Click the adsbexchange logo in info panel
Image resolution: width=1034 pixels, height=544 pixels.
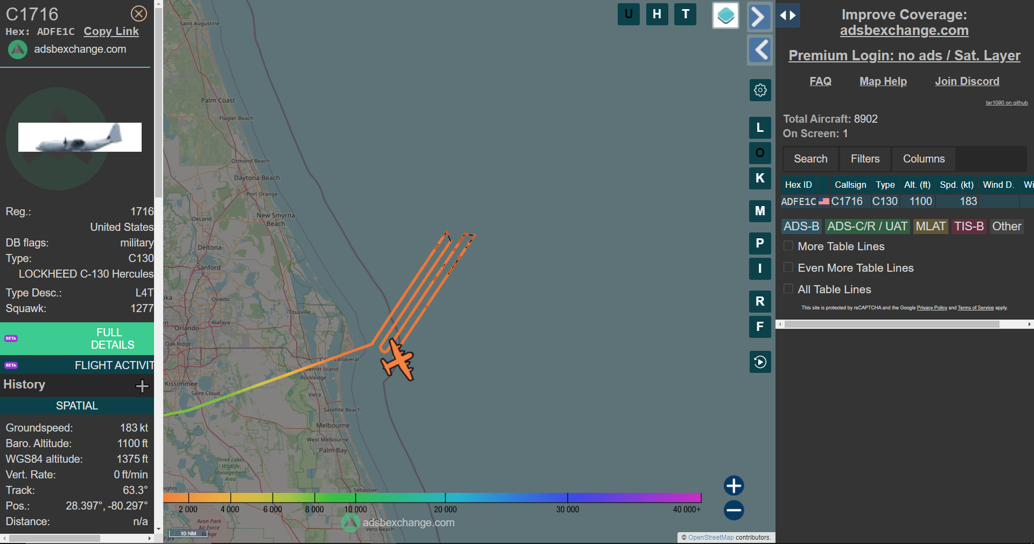pyautogui.click(x=18, y=50)
